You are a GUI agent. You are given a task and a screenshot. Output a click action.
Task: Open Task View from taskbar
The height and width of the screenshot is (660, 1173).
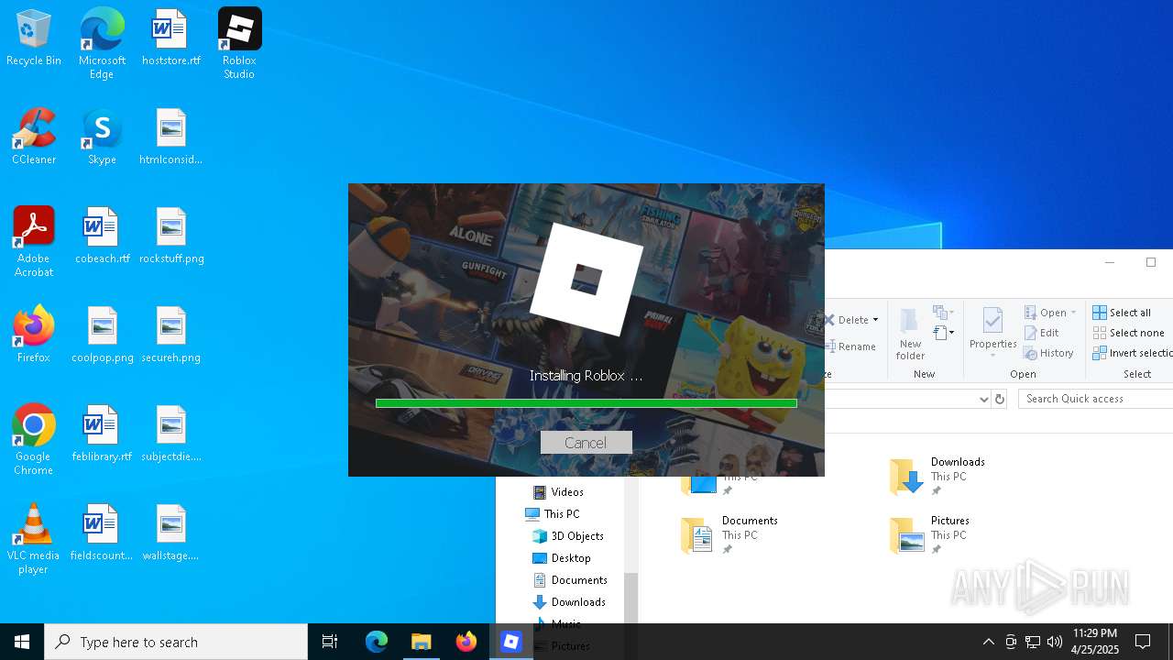click(x=330, y=642)
